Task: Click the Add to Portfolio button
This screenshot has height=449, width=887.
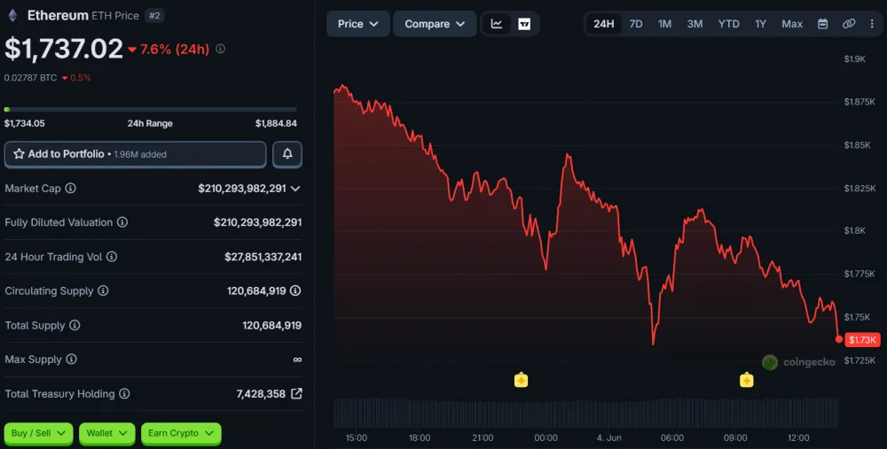Action: (x=135, y=154)
